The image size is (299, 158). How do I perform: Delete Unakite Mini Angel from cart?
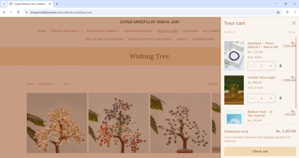pos(280,98)
